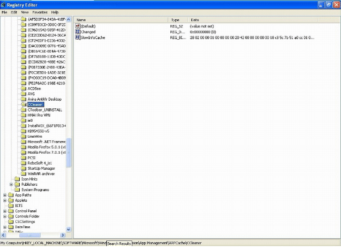Click the '(value not set)' data cell

tap(202, 26)
